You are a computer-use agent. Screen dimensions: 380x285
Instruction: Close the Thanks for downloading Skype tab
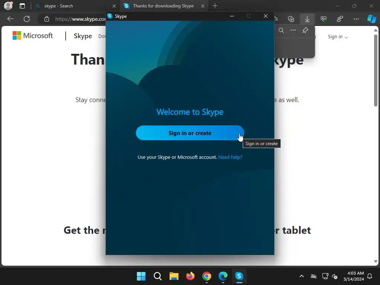click(x=203, y=6)
